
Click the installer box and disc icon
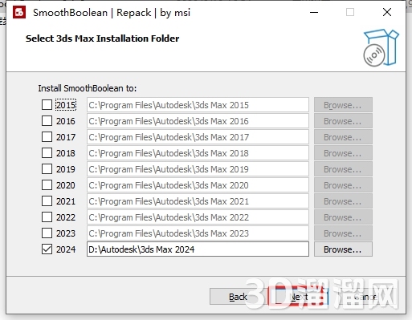pos(381,47)
